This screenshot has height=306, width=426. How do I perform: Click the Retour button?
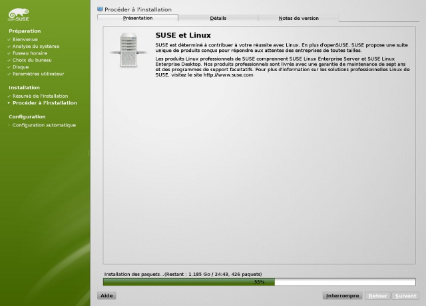pos(377,295)
